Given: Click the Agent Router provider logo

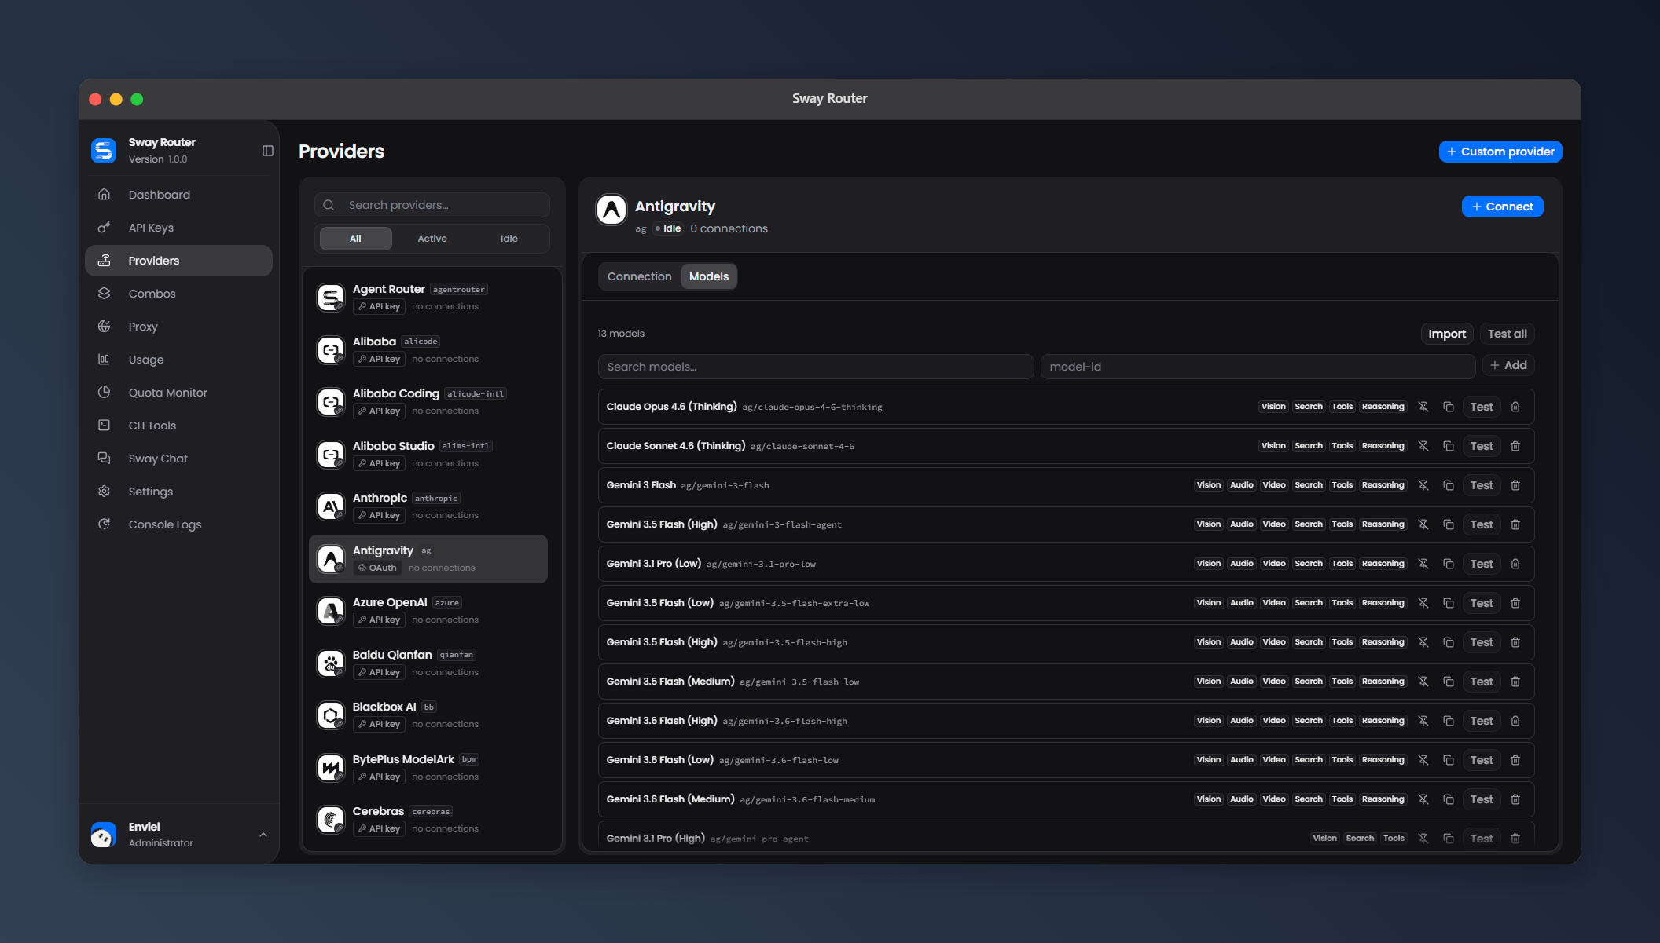Looking at the screenshot, I should (x=331, y=298).
